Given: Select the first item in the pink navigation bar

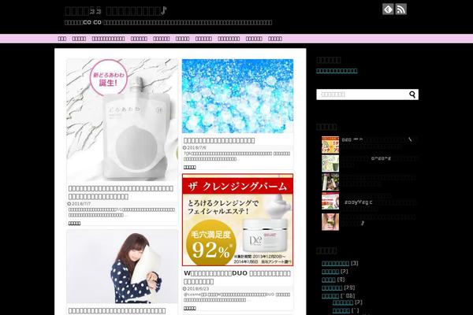Looking at the screenshot, I should 61,39.
